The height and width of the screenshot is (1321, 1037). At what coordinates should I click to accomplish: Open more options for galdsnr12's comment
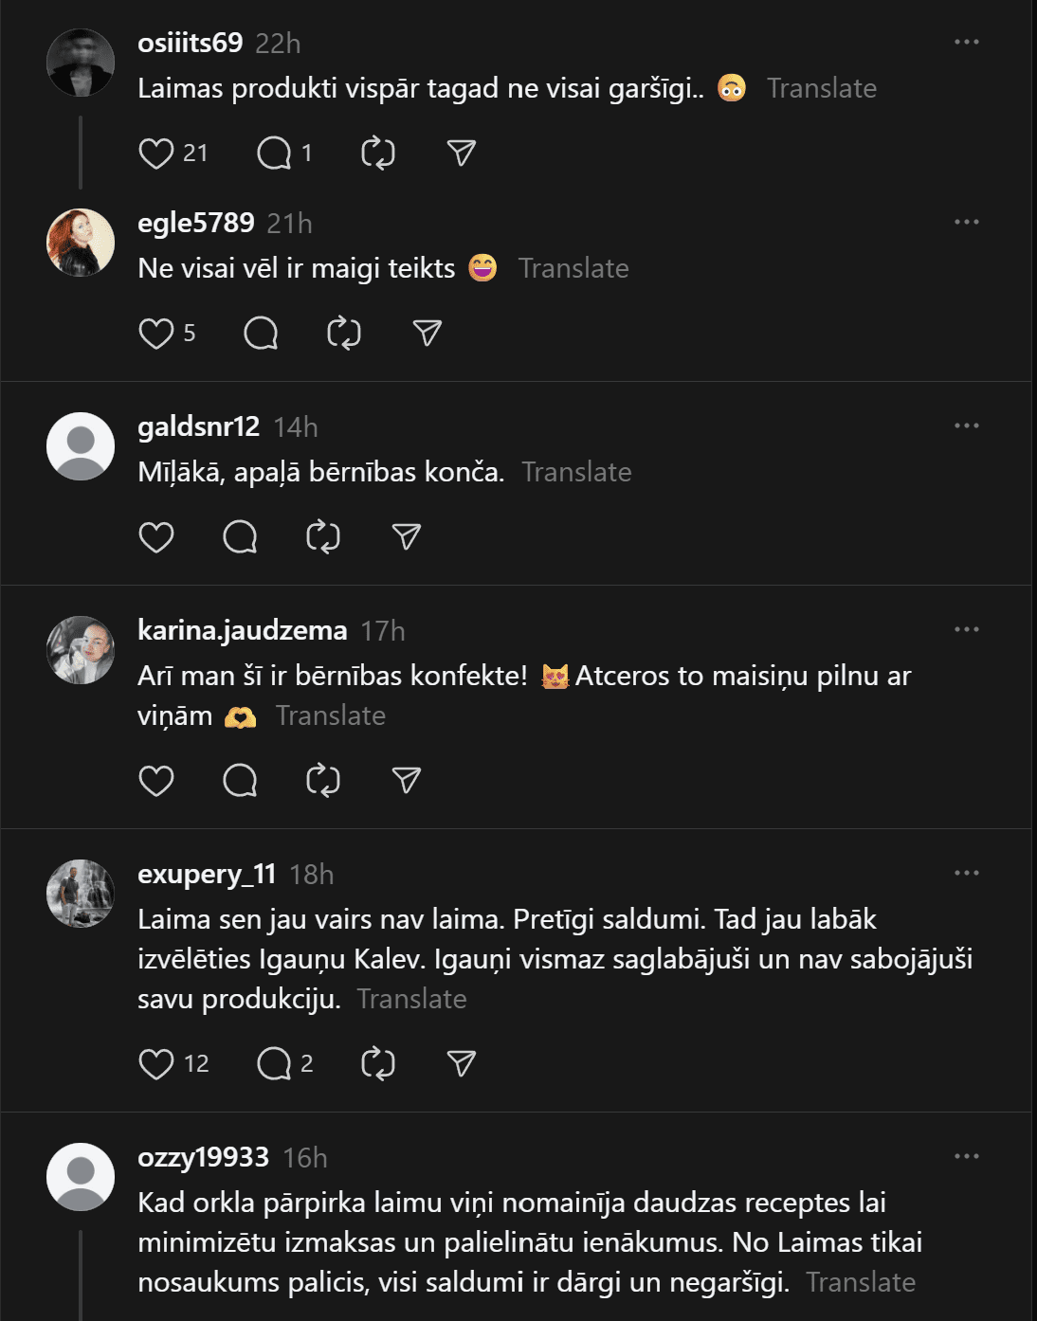click(x=966, y=425)
